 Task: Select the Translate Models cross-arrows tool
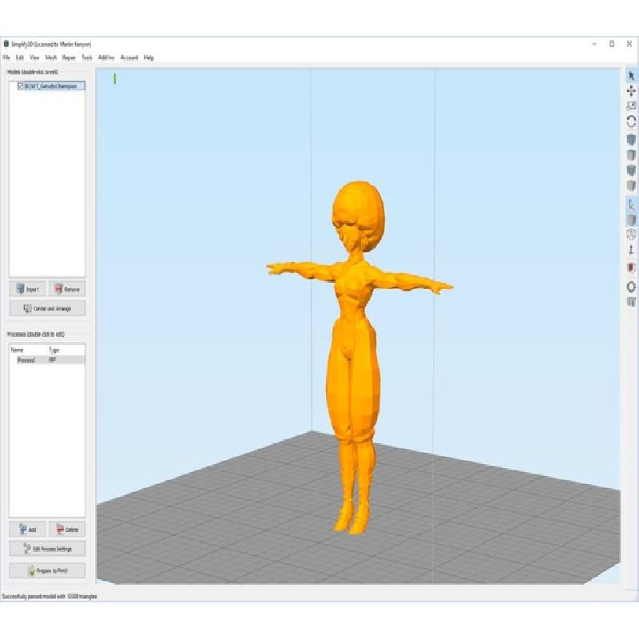click(631, 91)
